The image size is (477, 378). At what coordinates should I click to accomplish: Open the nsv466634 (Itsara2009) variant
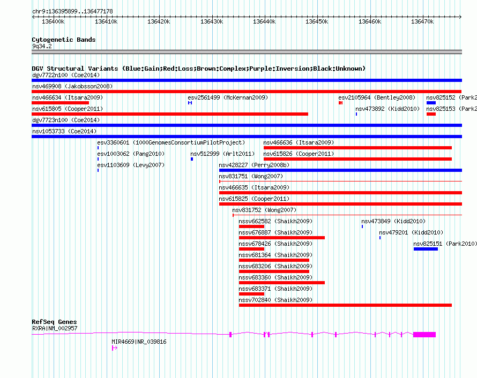(68, 97)
